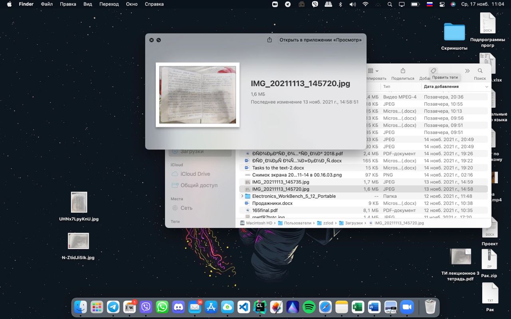Viewport: 511px width, 319px height.
Task: Open the «Вид» menu
Action: tap(87, 4)
